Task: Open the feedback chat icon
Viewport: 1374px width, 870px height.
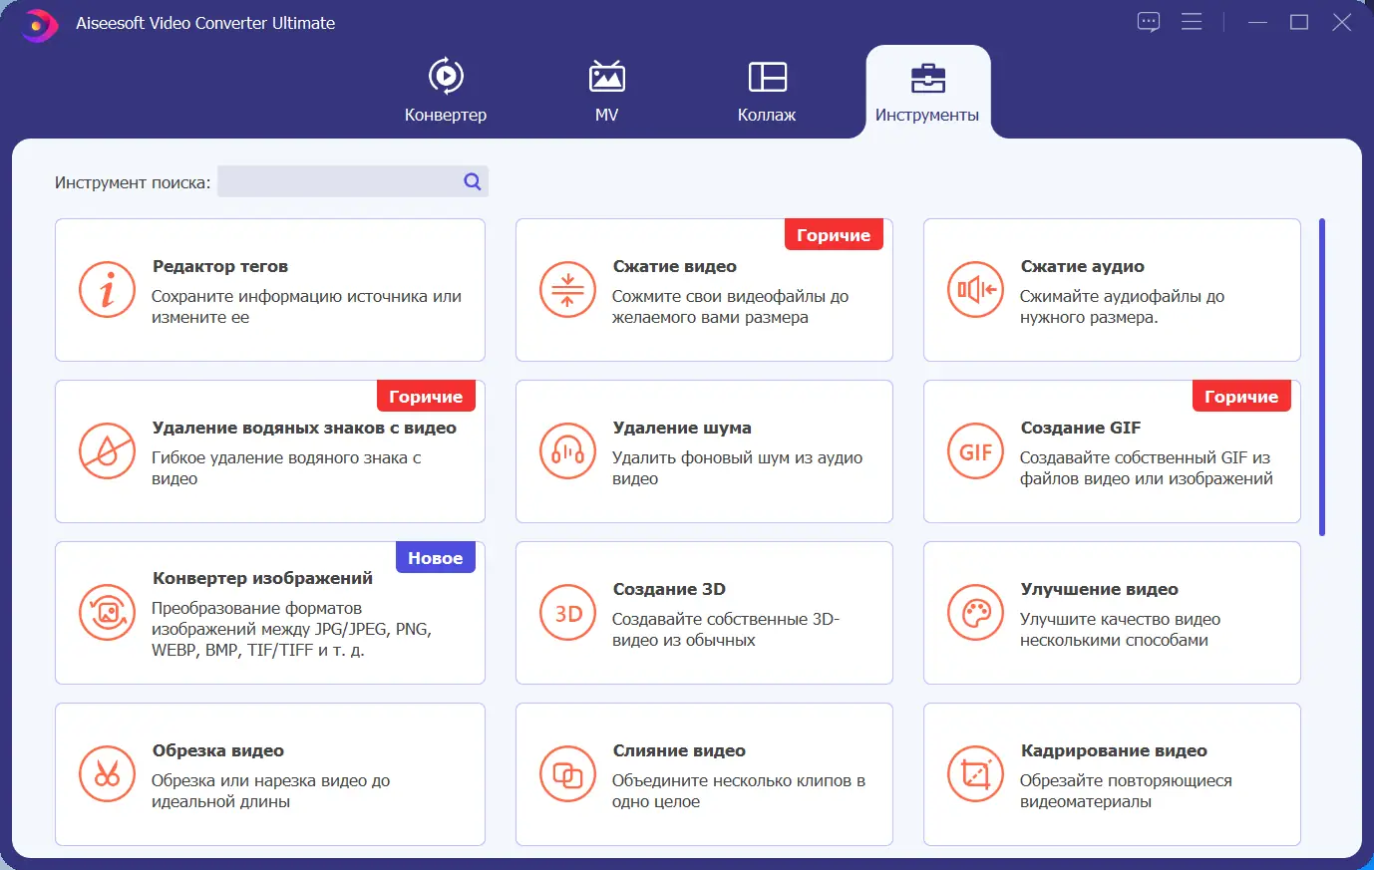Action: click(1148, 21)
